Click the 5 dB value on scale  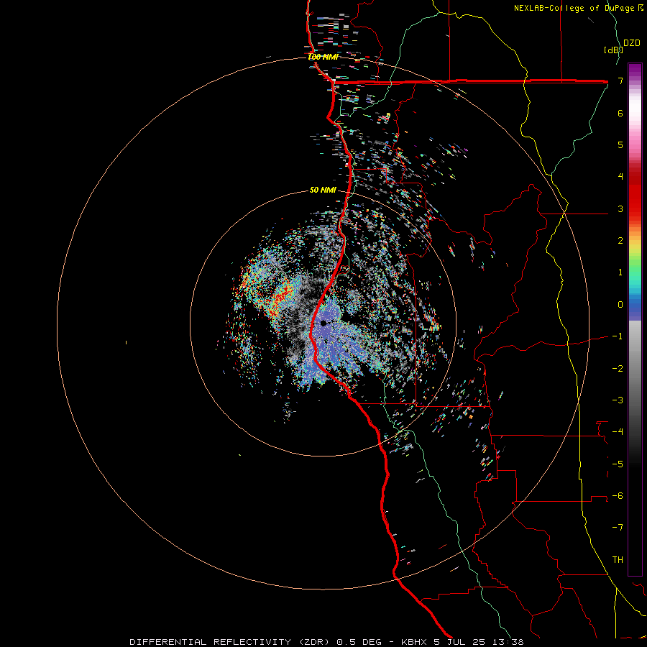tap(620, 144)
